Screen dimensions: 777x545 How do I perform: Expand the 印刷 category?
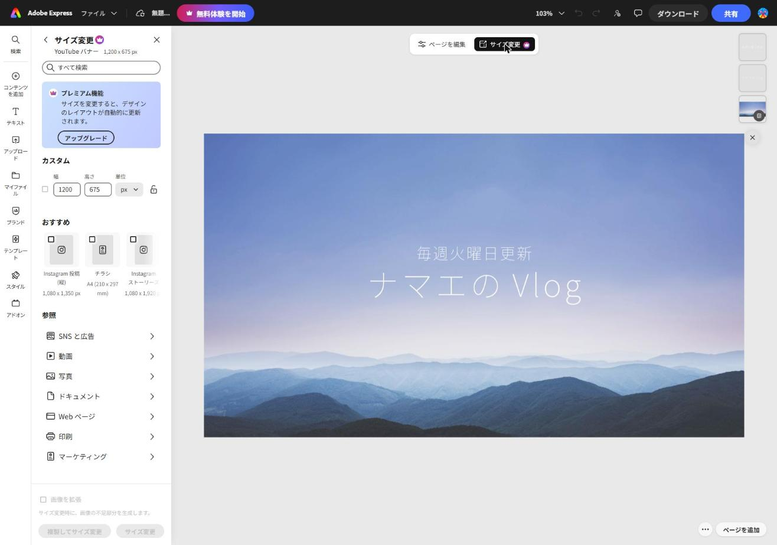click(101, 436)
